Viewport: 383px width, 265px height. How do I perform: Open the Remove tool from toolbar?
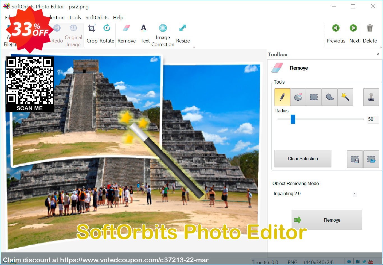click(x=126, y=34)
